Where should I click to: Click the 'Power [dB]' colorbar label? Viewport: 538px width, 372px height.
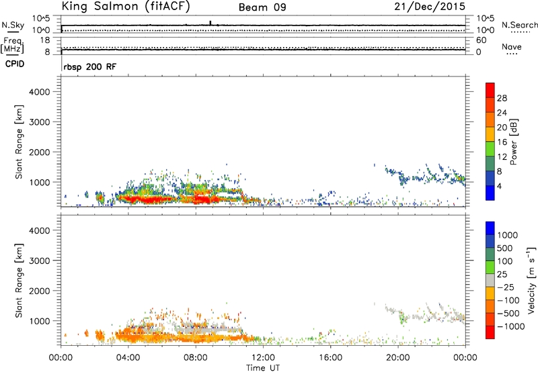coord(513,142)
